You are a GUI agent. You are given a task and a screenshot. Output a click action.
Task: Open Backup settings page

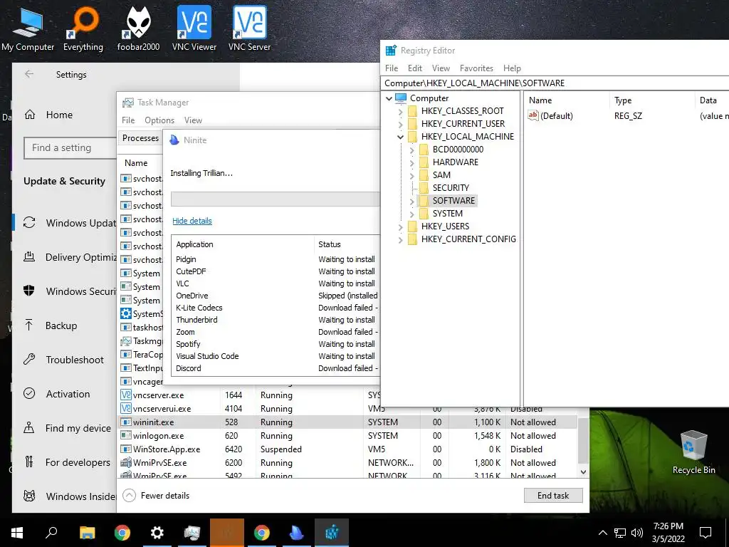point(51,325)
